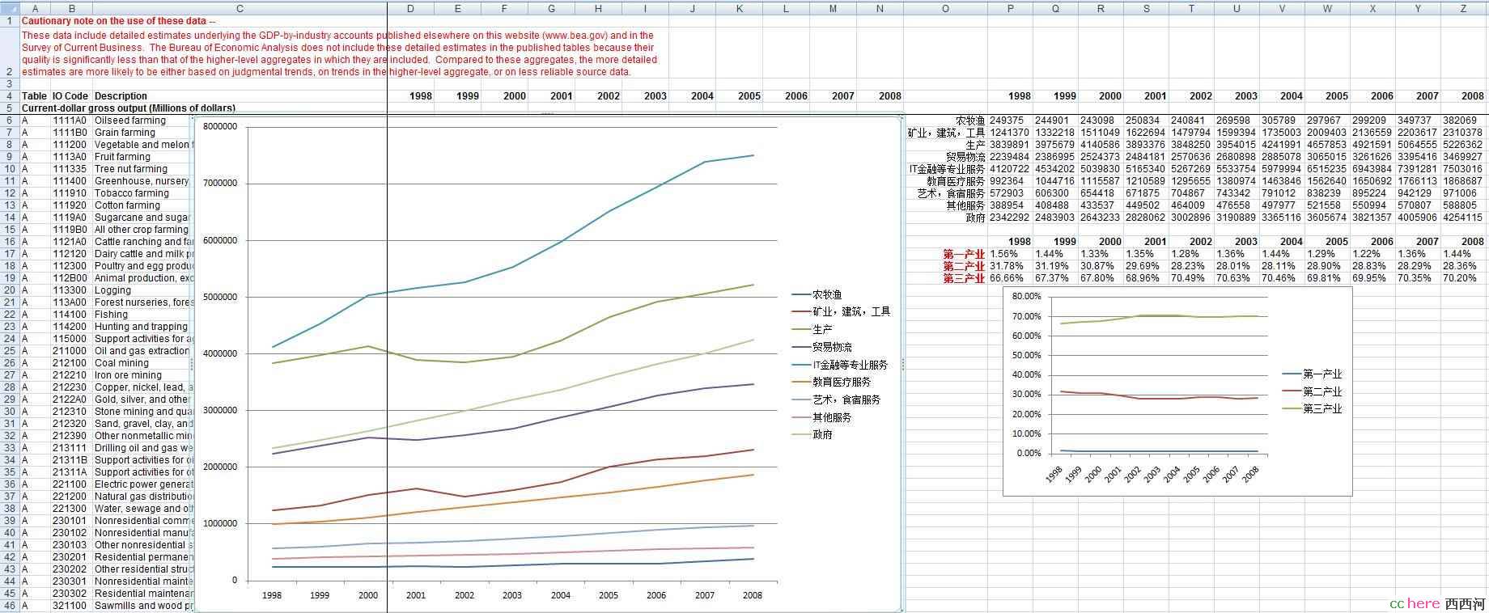Select 'Current-dollar gross output' heading cell

[x=128, y=108]
